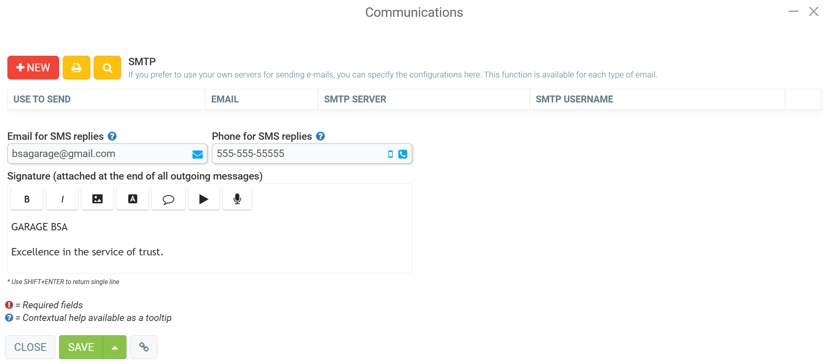Create a NEW SMTP configuration
The image size is (828, 364).
coord(33,67)
